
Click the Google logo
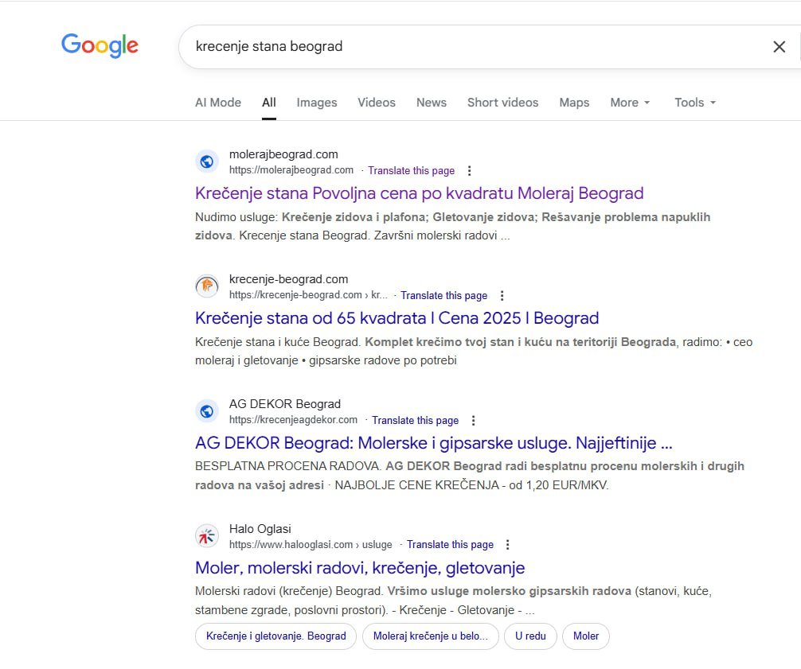pos(100,45)
